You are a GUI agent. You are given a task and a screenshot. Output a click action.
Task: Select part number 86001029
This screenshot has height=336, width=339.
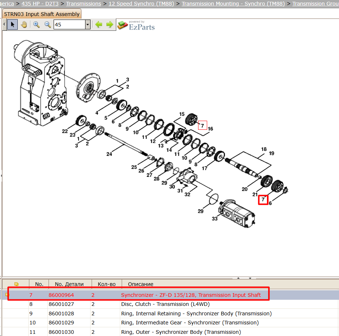[61, 323]
